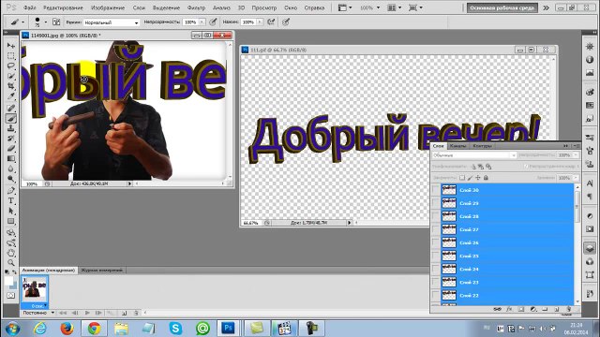Select the Lasso tool

point(10,66)
